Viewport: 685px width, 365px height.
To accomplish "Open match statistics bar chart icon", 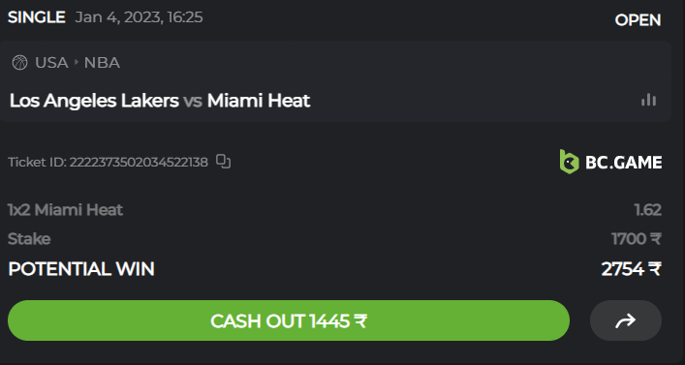I will tap(649, 100).
